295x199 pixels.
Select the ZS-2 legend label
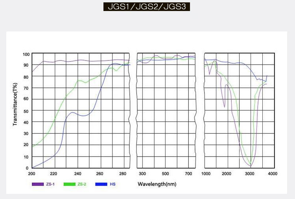(x=82, y=184)
